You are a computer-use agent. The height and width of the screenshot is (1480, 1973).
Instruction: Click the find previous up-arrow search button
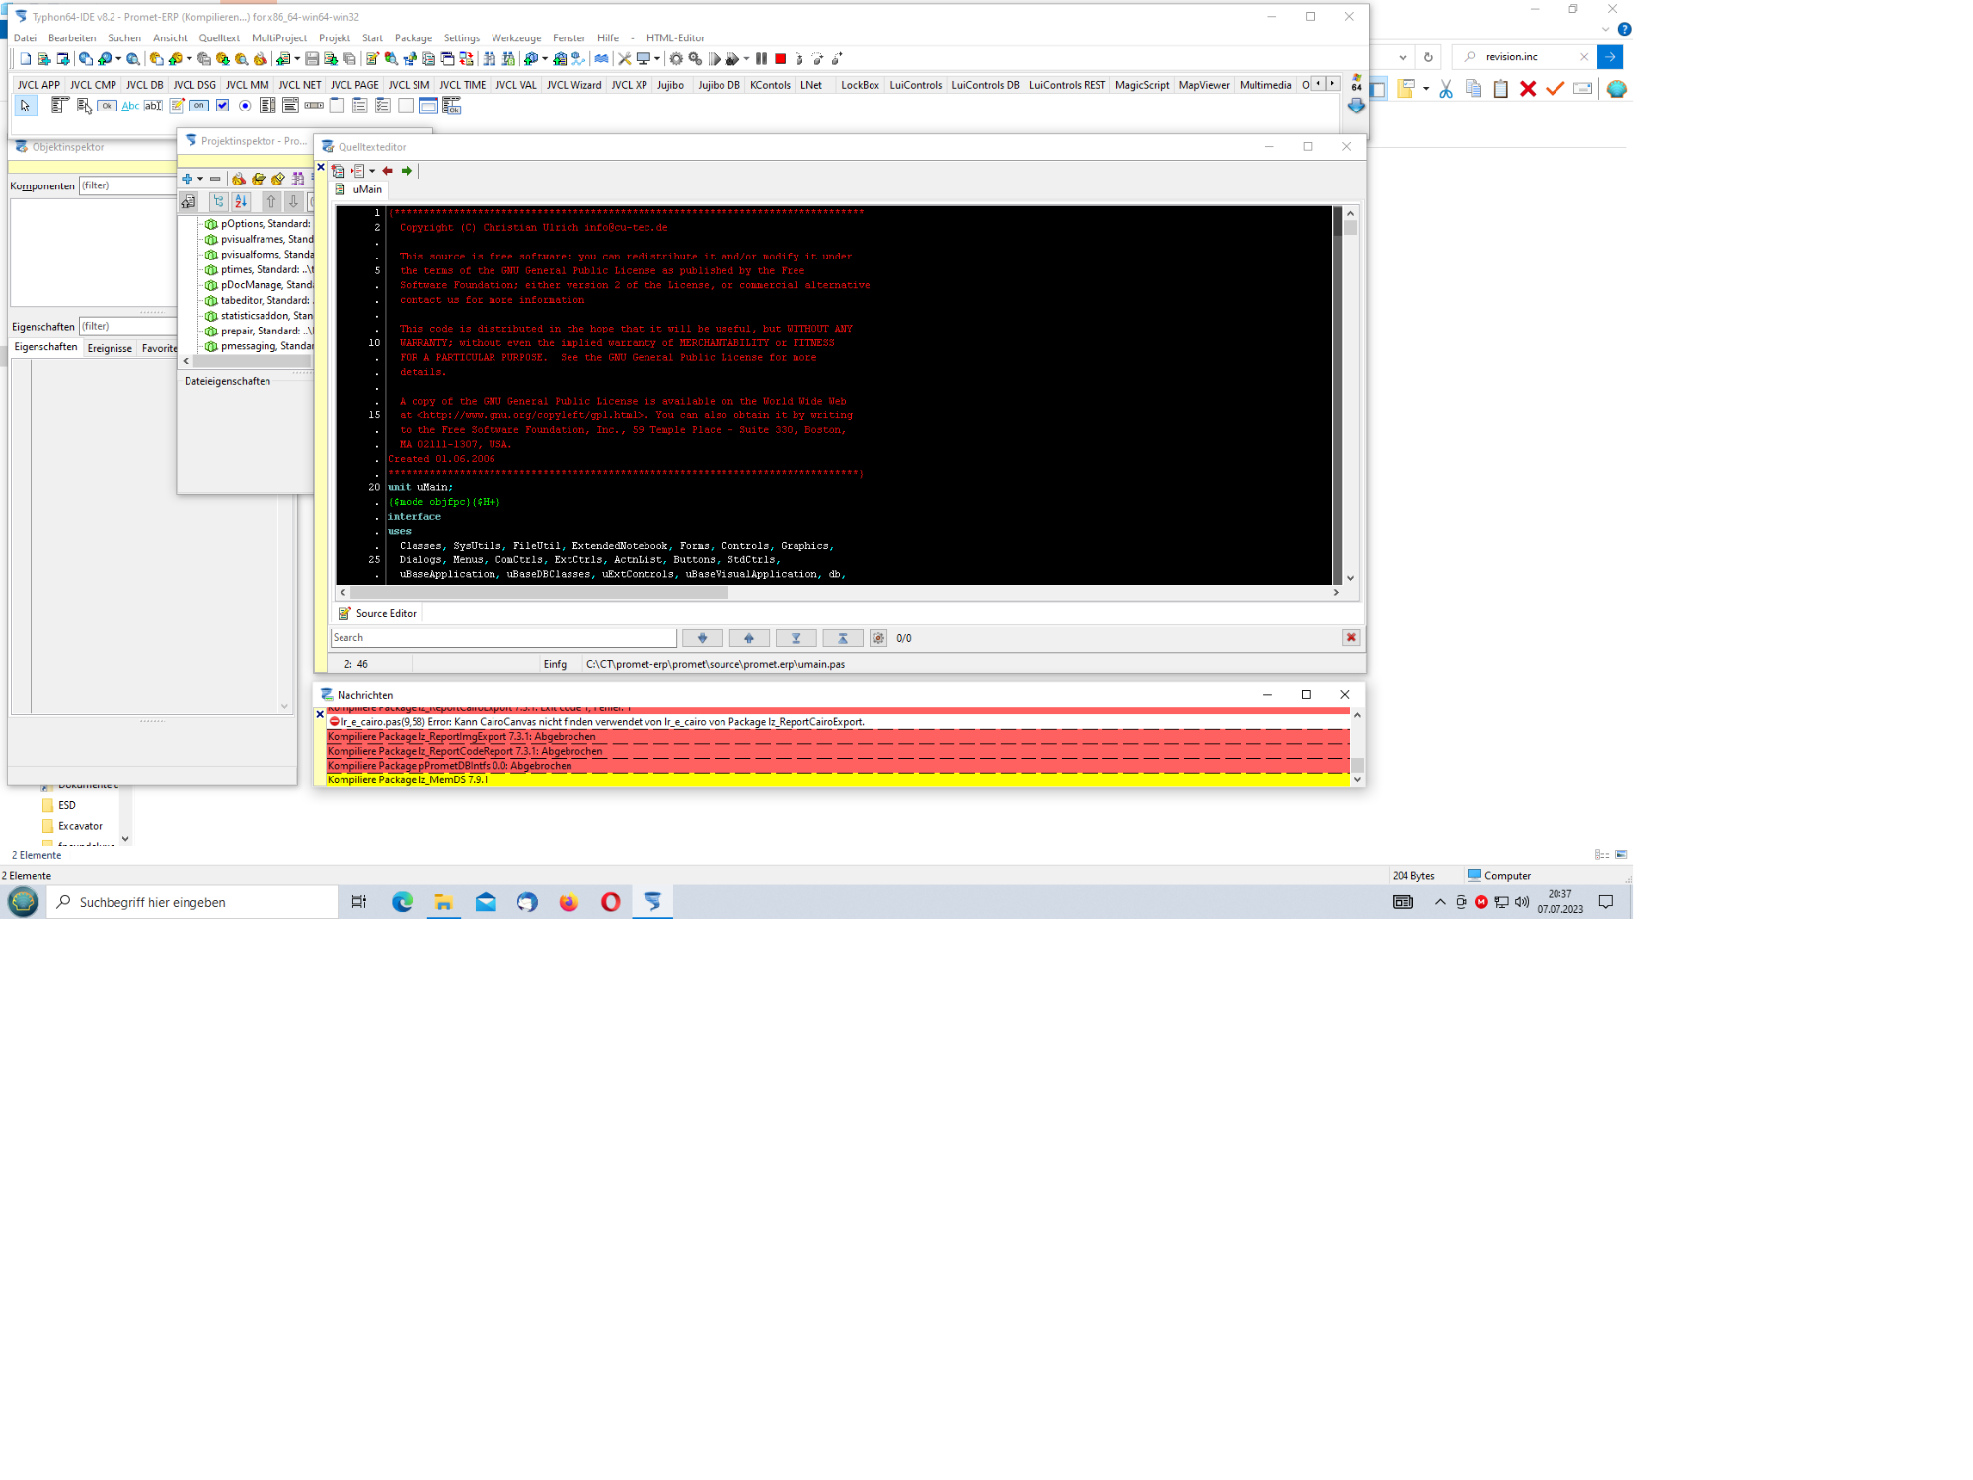coord(749,638)
